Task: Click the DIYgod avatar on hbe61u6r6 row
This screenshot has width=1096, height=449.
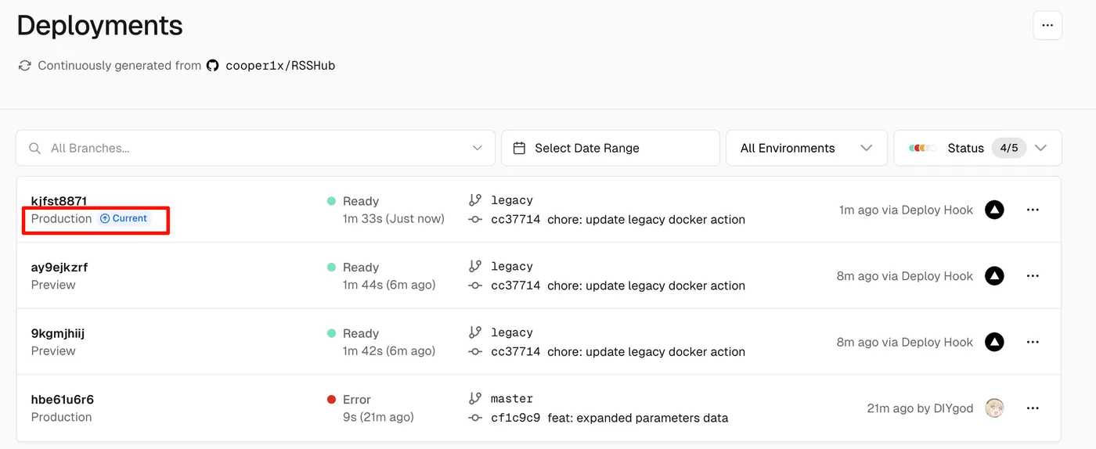Action: tap(994, 408)
